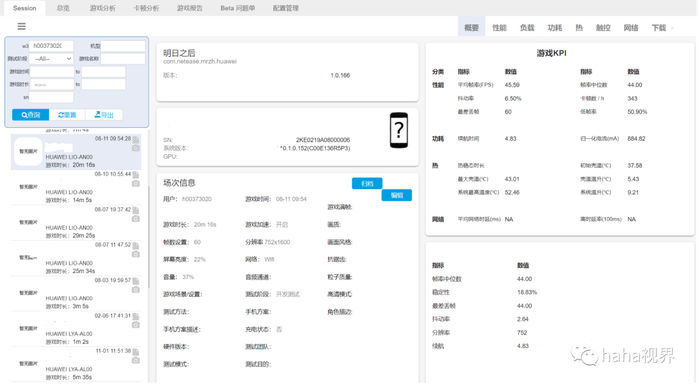Open camera icon for 08-07 19:37:42 session
Viewport: 698px width, 386px height.
tap(136, 219)
